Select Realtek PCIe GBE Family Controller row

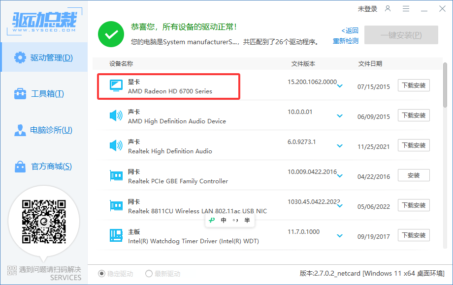[x=263, y=175]
